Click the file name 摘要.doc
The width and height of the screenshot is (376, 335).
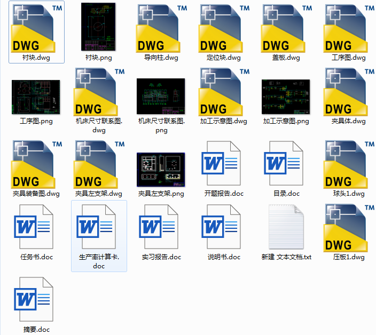click(x=36, y=330)
